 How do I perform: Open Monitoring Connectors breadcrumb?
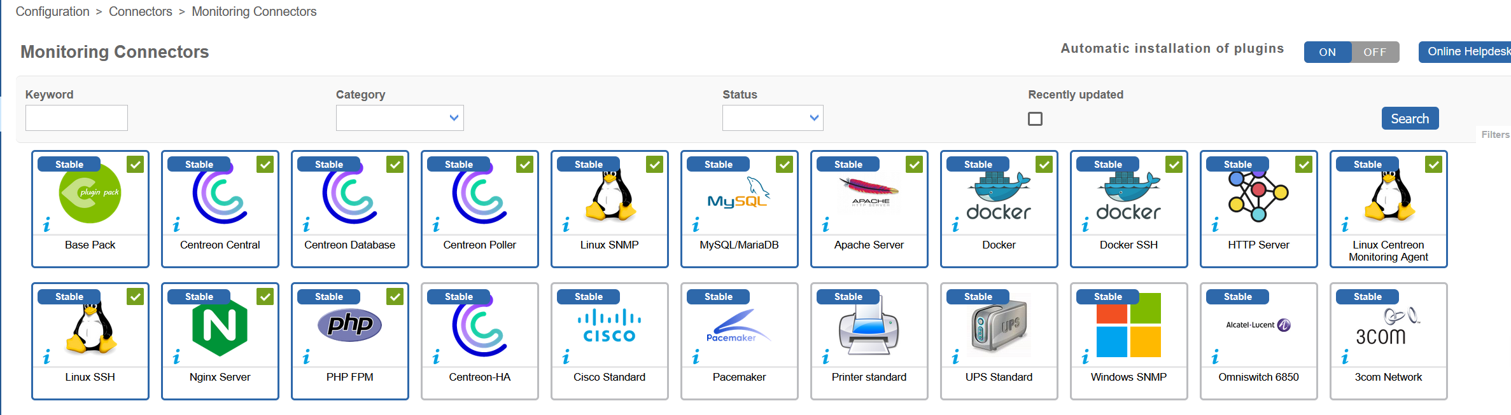point(254,11)
